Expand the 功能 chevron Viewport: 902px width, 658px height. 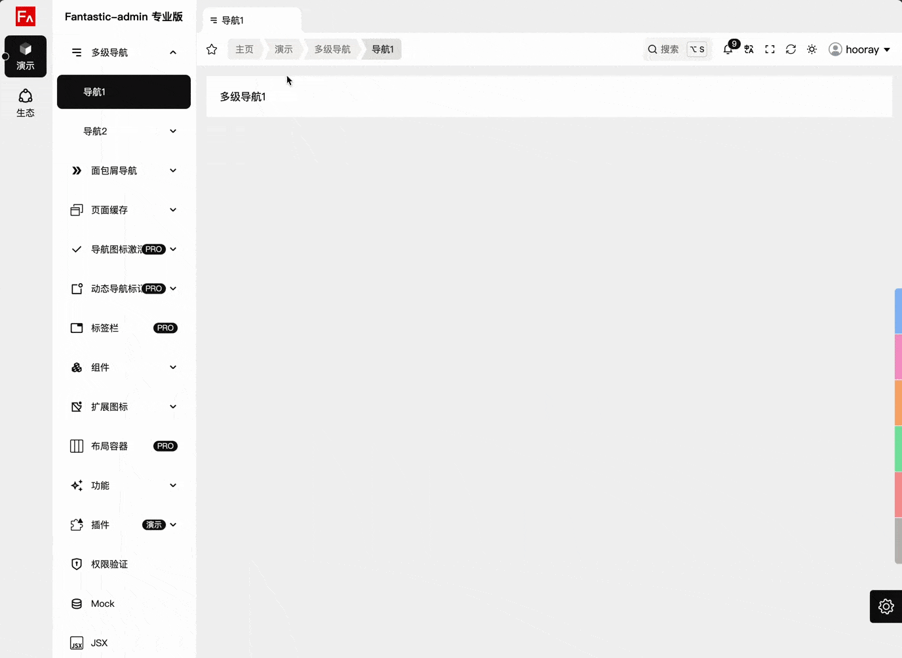pyautogui.click(x=173, y=485)
